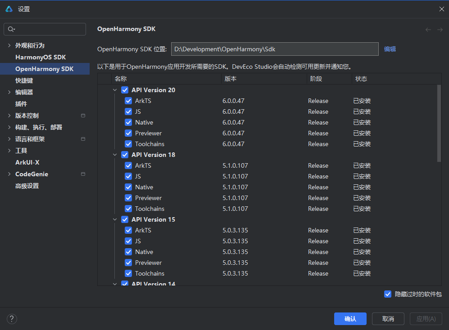
Task: Click 已安装 status in Toolchains 5.0.3.135 row
Action: click(362, 273)
